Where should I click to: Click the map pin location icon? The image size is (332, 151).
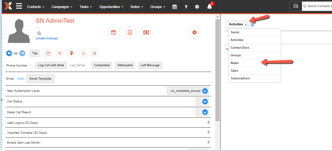(71, 53)
